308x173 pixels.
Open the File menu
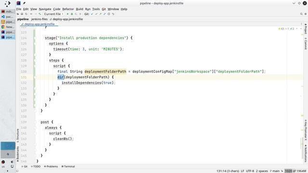[19, 9]
